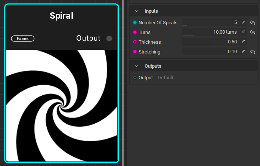Select the Spiral node title

pyautogui.click(x=62, y=16)
